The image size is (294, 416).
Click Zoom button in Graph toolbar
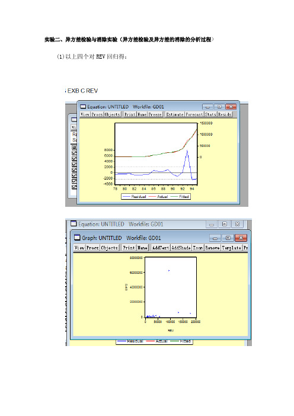198,248
